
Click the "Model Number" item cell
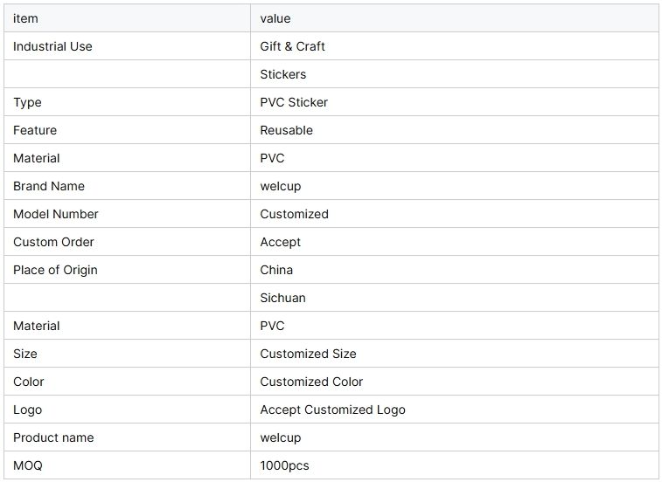(56, 214)
